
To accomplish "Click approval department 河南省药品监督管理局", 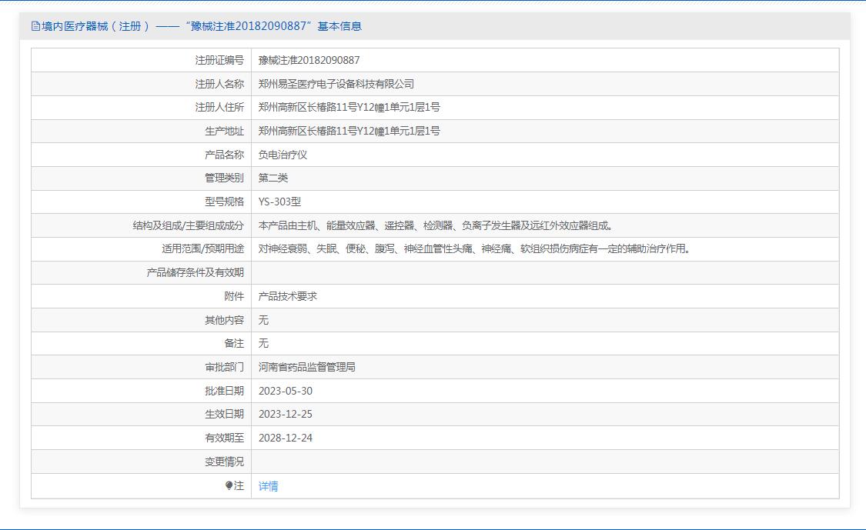I will coord(306,367).
